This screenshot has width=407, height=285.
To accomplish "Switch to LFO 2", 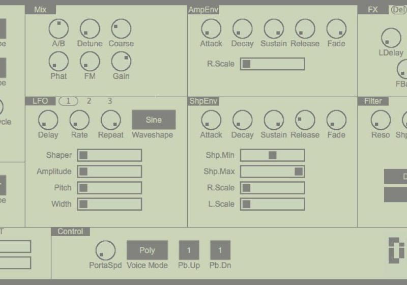I will click(89, 101).
